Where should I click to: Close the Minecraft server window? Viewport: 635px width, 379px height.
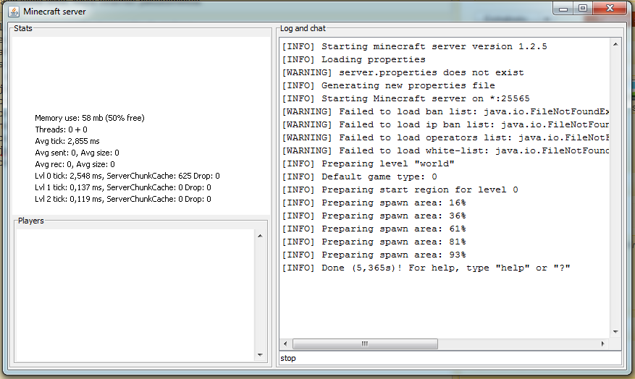coord(610,9)
